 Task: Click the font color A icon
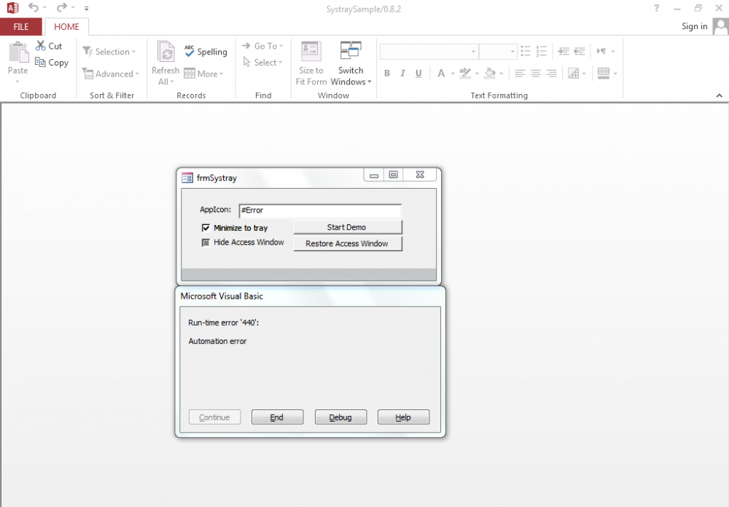441,74
